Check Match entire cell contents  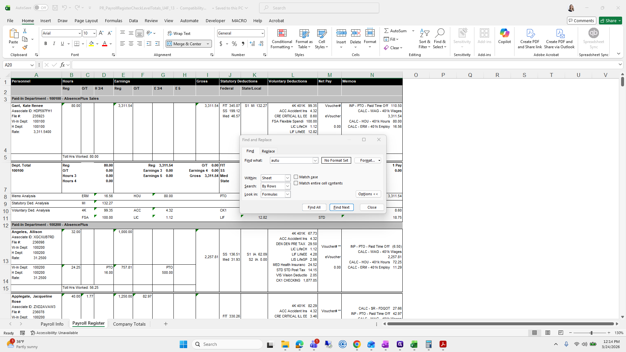tap(296, 183)
